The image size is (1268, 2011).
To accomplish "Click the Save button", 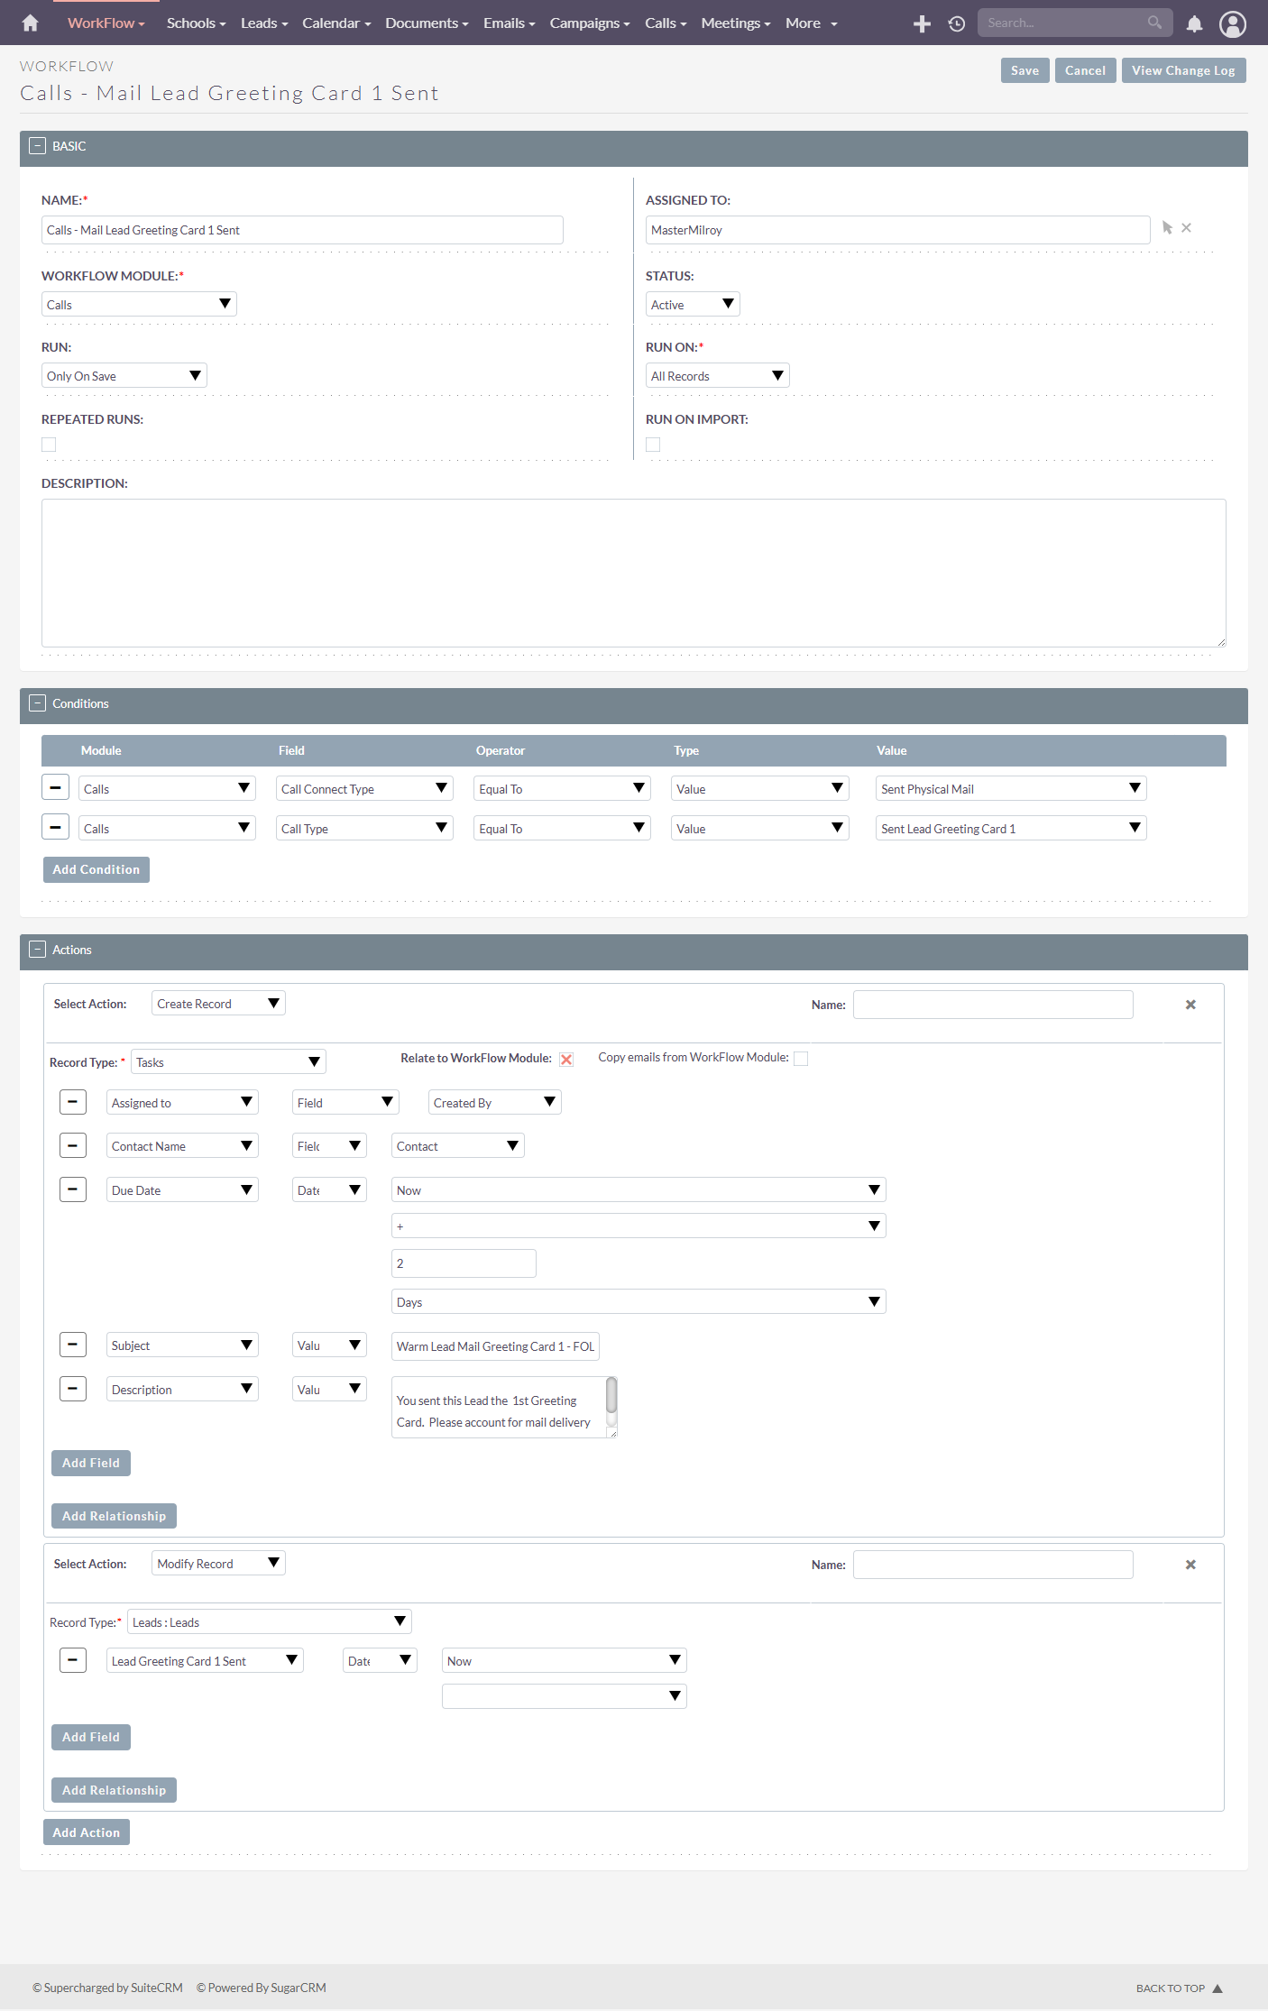I will pyautogui.click(x=1025, y=70).
